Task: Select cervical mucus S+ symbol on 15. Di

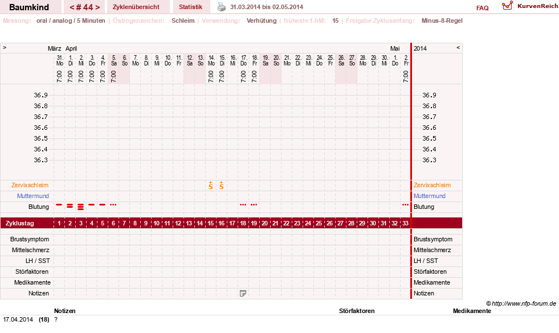Action: coord(222,185)
